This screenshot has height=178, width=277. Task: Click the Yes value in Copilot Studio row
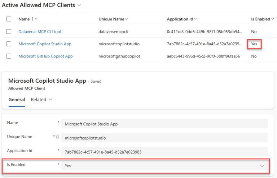pyautogui.click(x=254, y=44)
